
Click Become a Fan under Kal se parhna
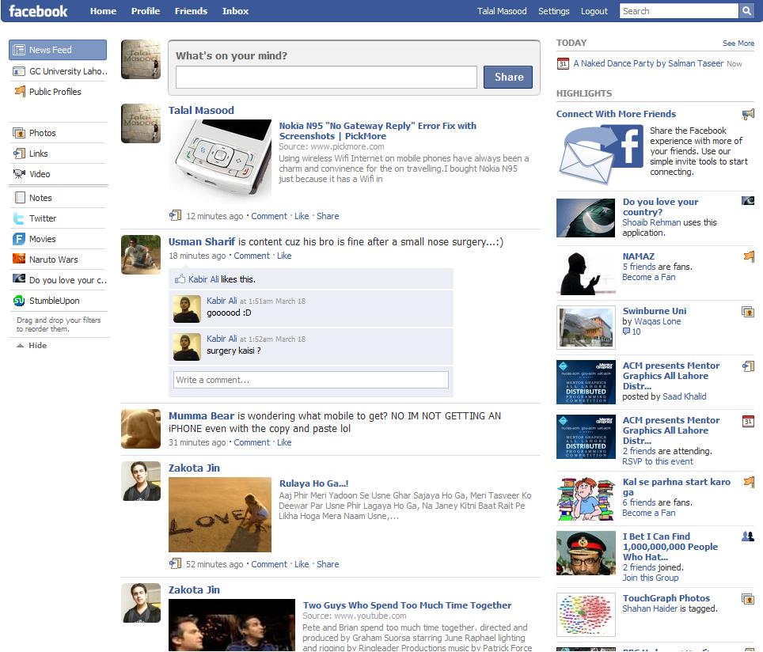pos(649,513)
